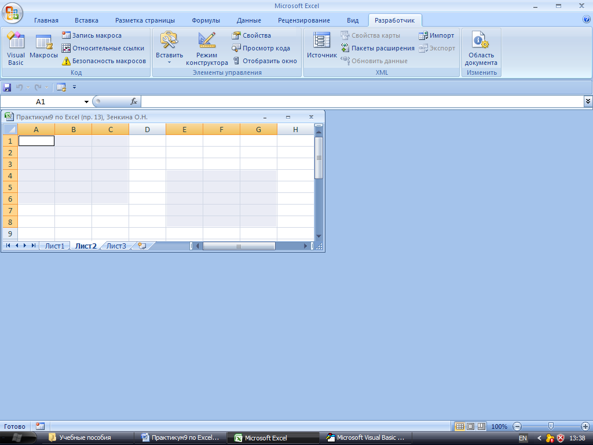Click cell A1 in worksheet
593x445 pixels.
click(x=36, y=141)
